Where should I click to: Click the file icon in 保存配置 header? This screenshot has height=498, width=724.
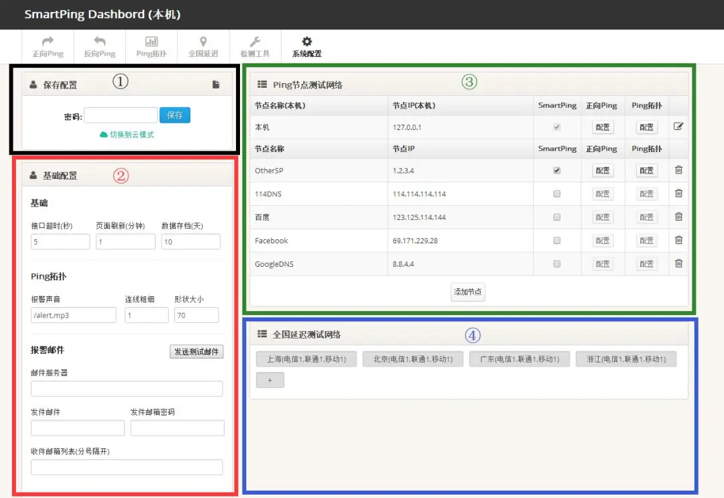tap(216, 84)
